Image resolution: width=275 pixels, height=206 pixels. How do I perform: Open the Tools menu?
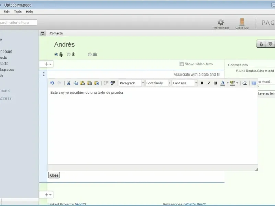click(x=18, y=12)
